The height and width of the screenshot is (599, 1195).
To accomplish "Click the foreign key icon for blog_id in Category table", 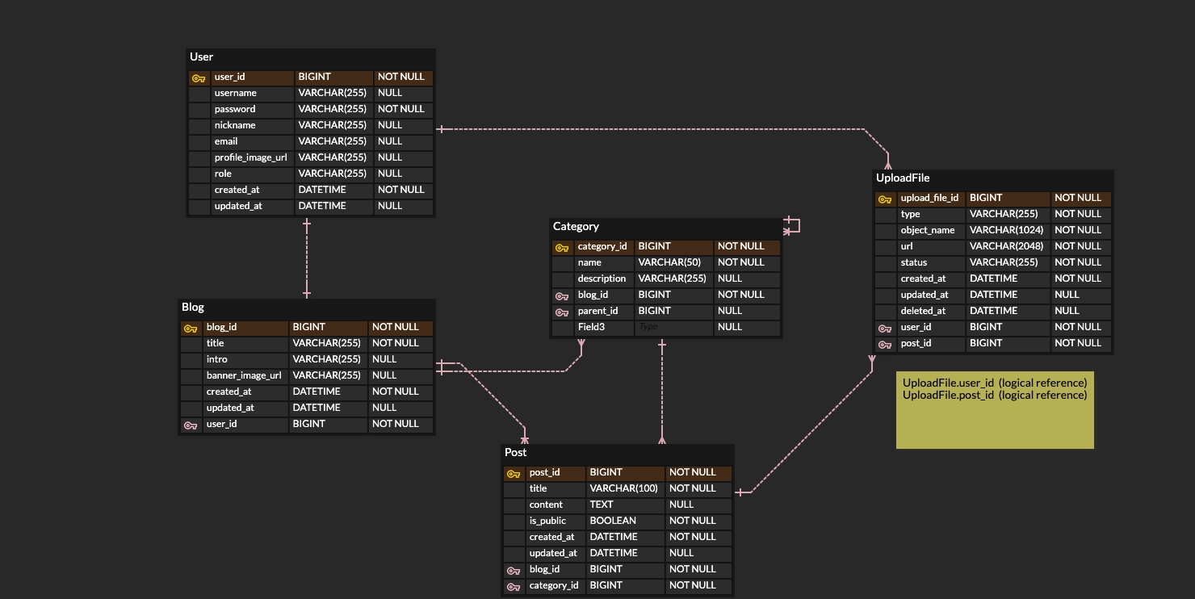I will click(x=562, y=296).
